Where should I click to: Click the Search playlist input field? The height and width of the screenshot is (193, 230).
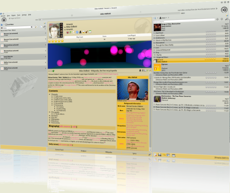[184, 21]
